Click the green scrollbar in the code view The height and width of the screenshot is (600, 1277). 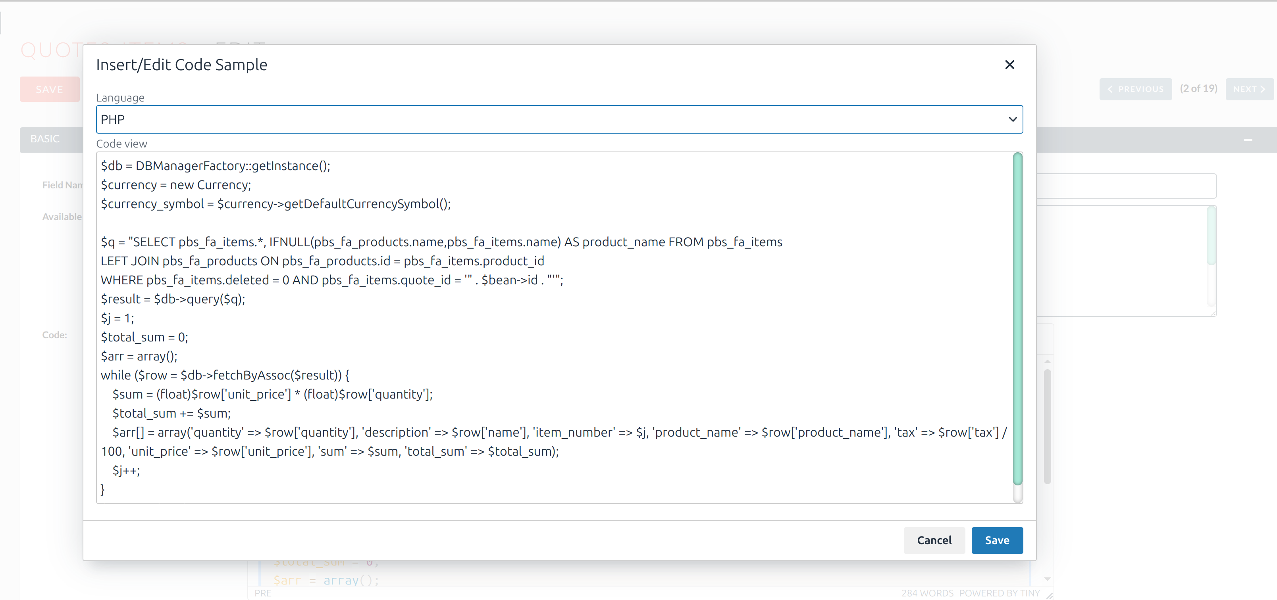pos(1018,322)
